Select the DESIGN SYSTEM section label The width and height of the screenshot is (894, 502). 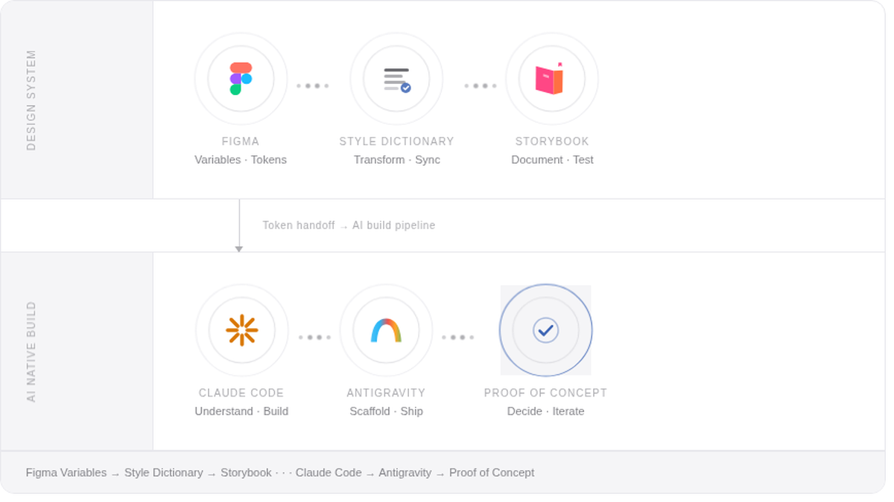coord(31,100)
